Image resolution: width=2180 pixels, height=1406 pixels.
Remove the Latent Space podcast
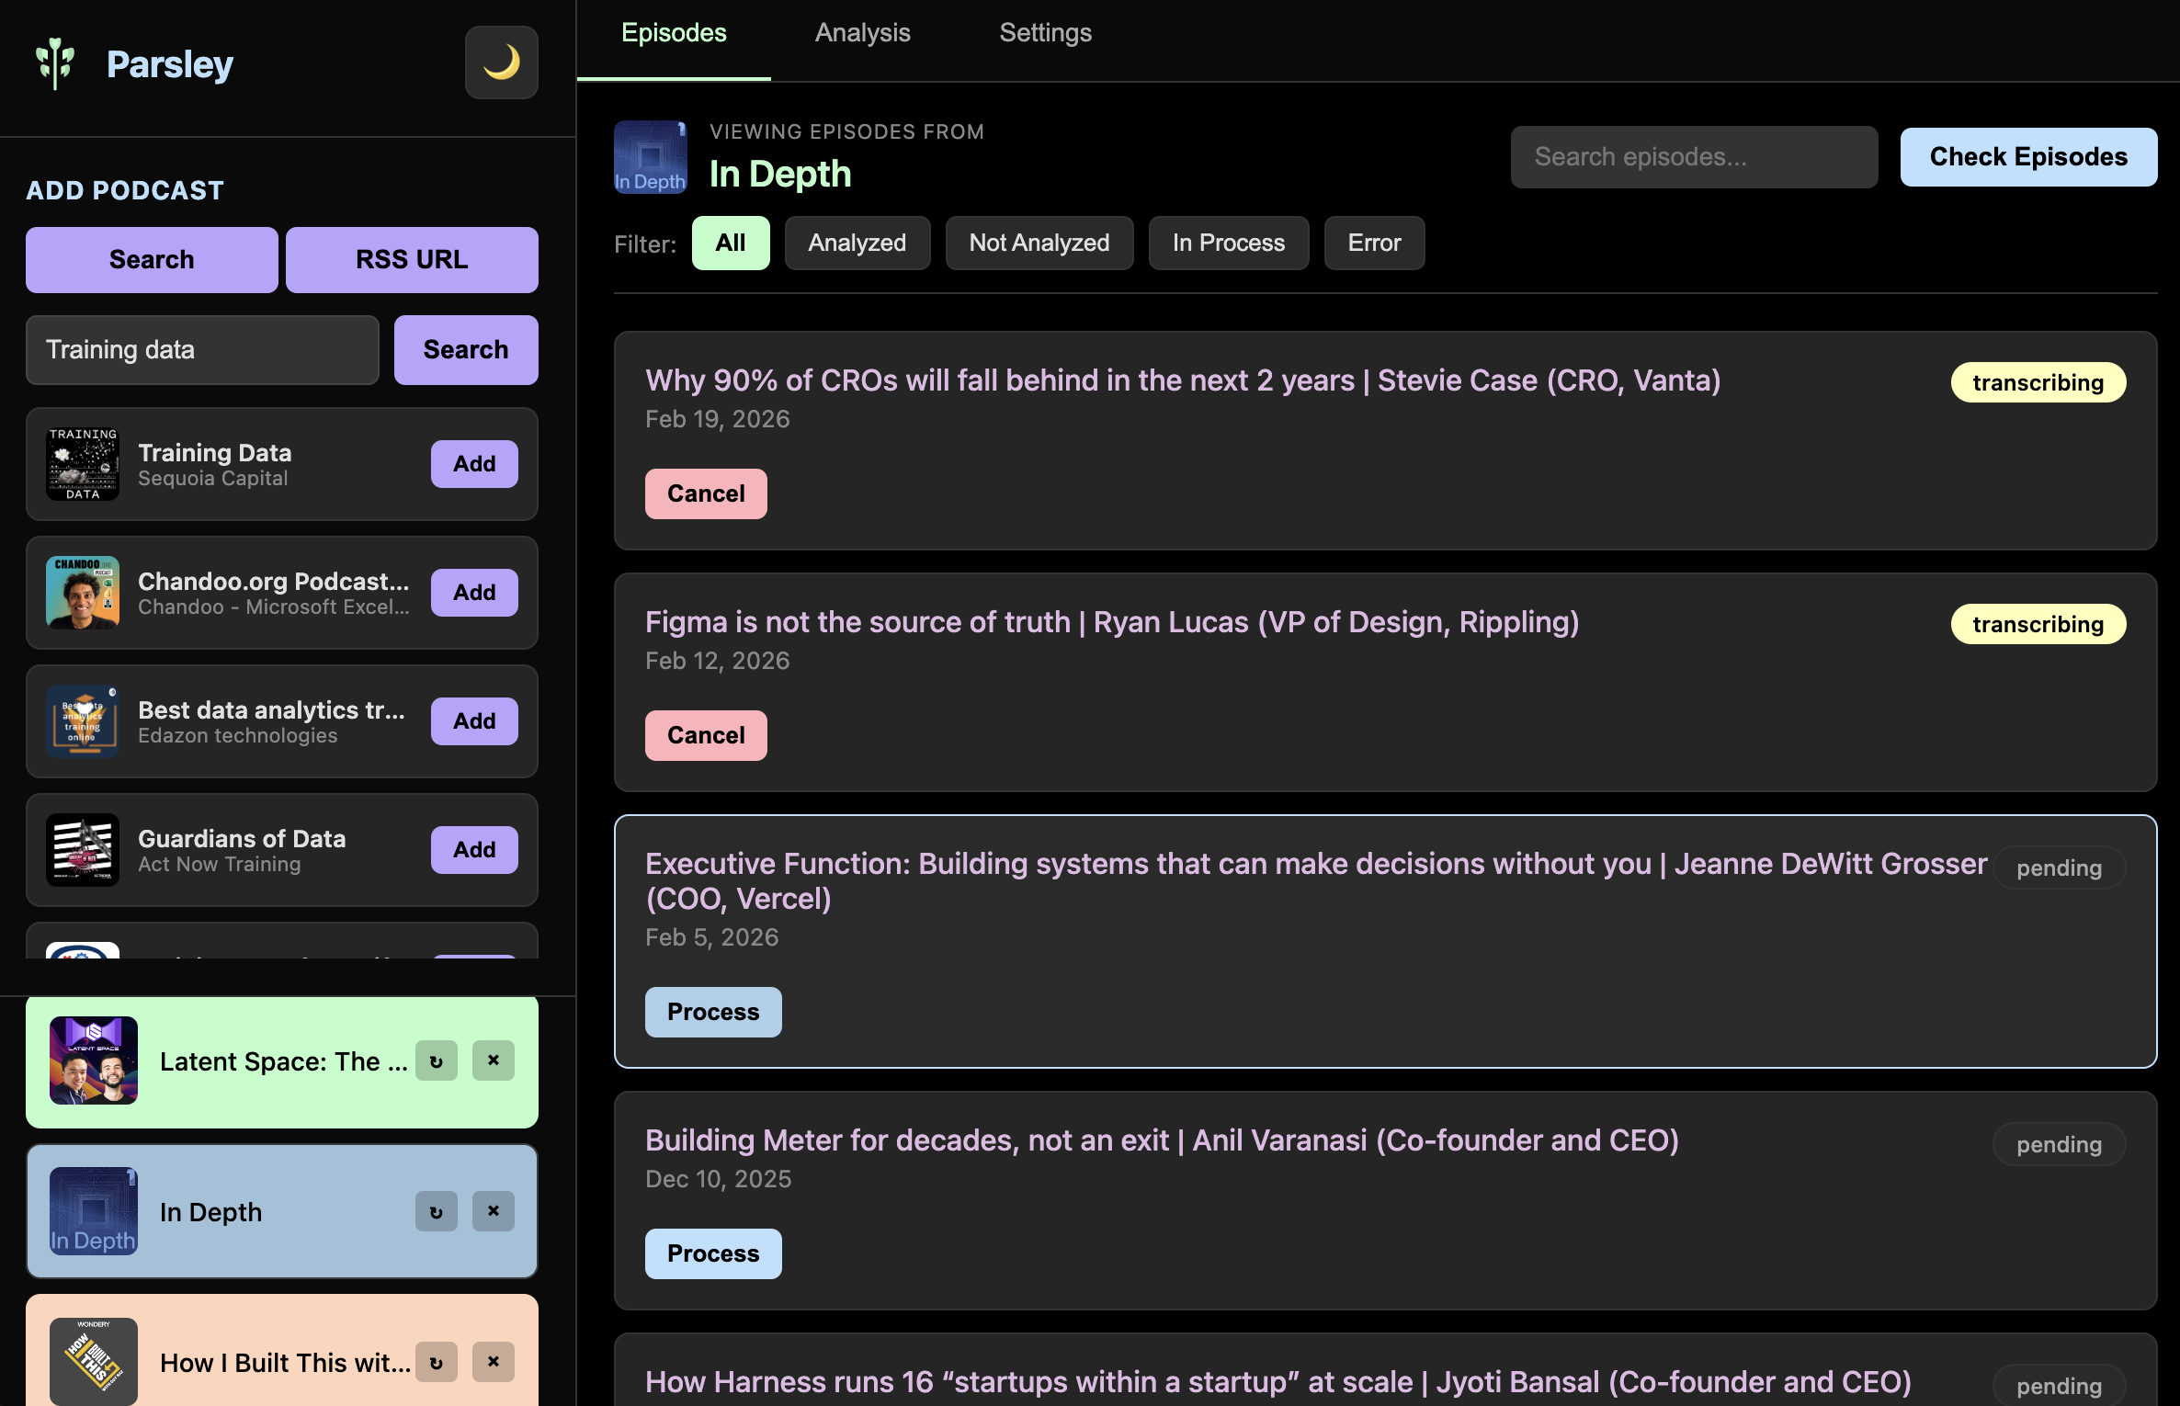pos(494,1060)
